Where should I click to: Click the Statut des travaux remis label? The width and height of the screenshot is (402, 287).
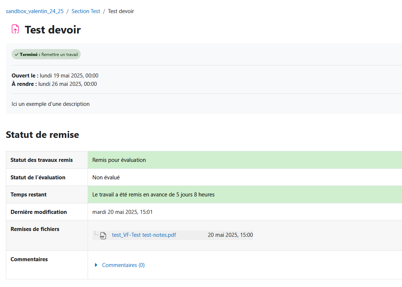point(41,160)
